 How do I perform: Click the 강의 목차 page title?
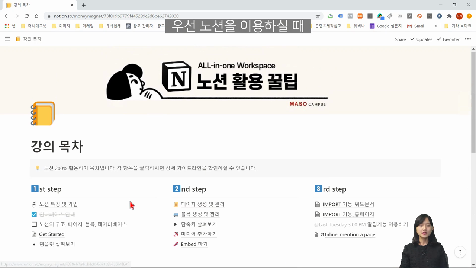point(57,146)
